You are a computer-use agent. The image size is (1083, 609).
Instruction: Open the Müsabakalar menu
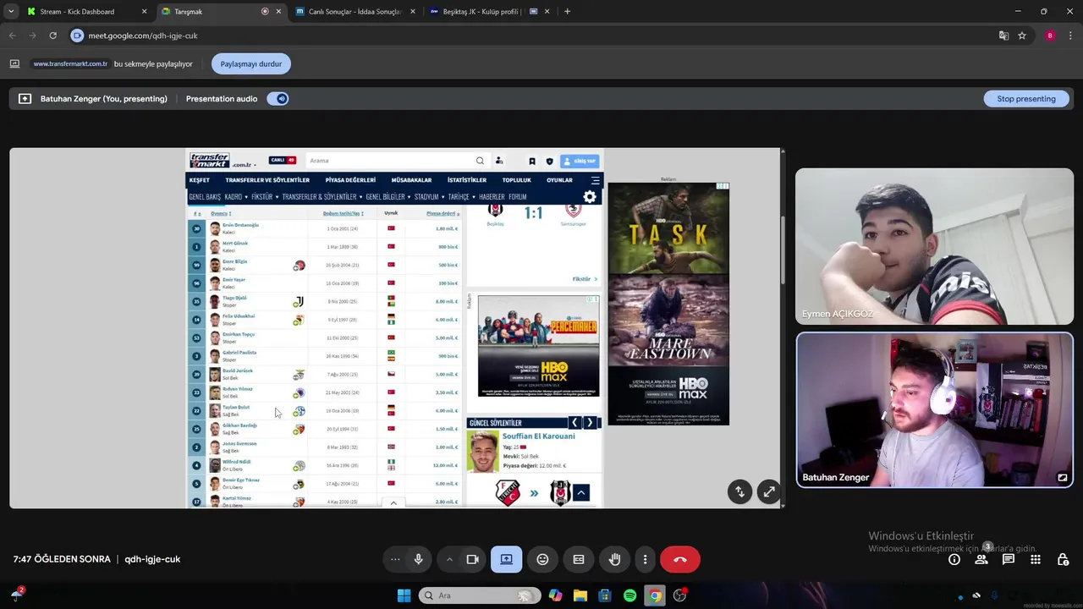tap(411, 180)
